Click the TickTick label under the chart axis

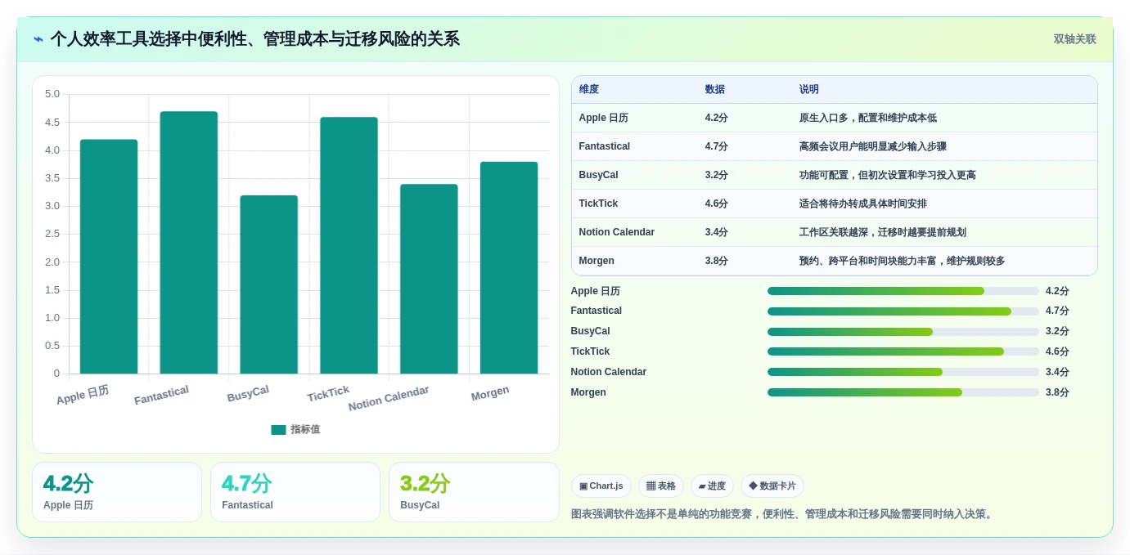[328, 393]
